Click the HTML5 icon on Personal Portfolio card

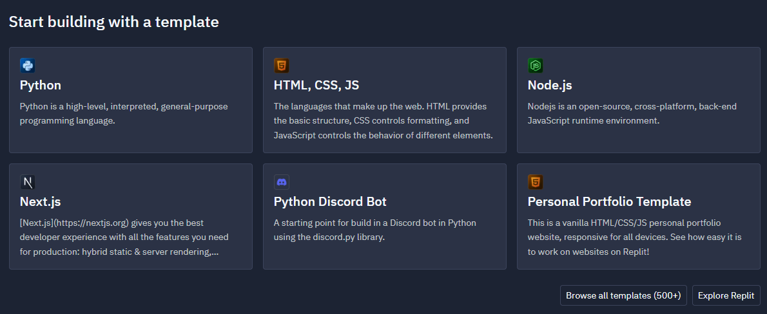tap(535, 182)
